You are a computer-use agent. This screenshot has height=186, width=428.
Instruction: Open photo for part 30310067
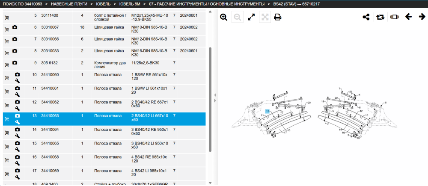(x=15, y=27)
